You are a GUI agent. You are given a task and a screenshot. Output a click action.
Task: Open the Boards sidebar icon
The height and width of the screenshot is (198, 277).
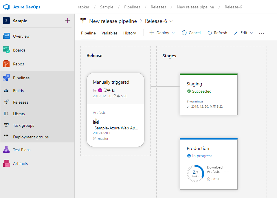pyautogui.click(x=6, y=50)
